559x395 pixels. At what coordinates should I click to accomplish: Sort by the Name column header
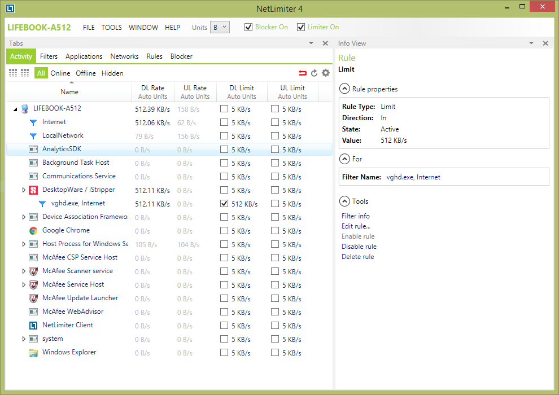69,92
